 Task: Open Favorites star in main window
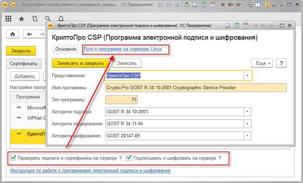coord(21,19)
